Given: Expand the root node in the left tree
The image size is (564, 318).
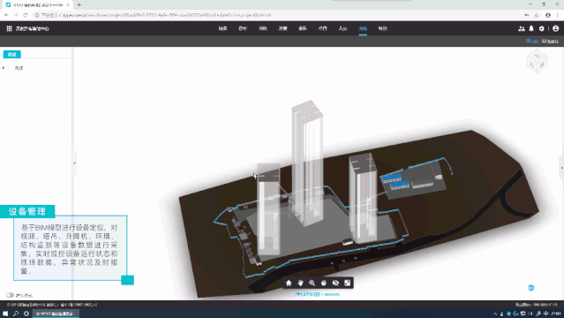Looking at the screenshot, I should click(4, 68).
